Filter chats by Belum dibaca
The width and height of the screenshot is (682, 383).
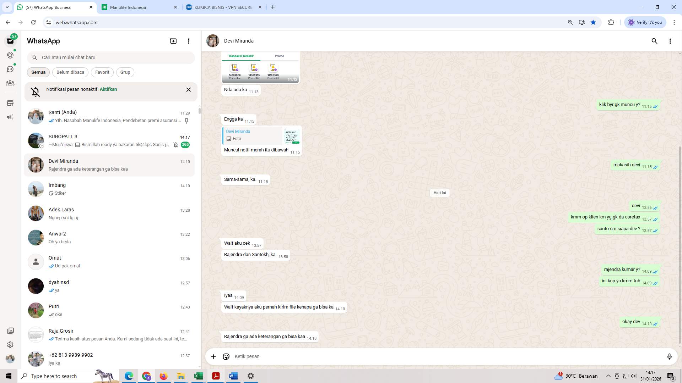coord(70,72)
